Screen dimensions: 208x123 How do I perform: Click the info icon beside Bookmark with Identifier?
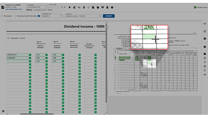pos(39,16)
